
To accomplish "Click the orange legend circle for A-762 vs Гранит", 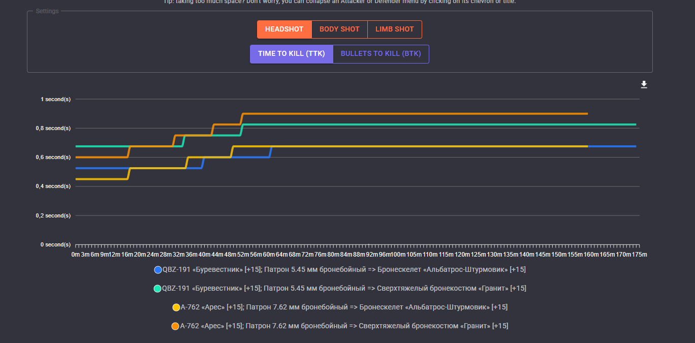I will coord(175,326).
